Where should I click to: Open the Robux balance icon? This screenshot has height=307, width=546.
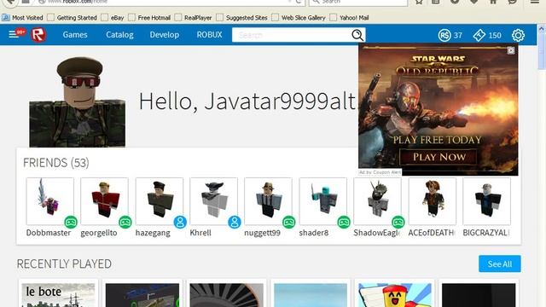[x=444, y=35]
